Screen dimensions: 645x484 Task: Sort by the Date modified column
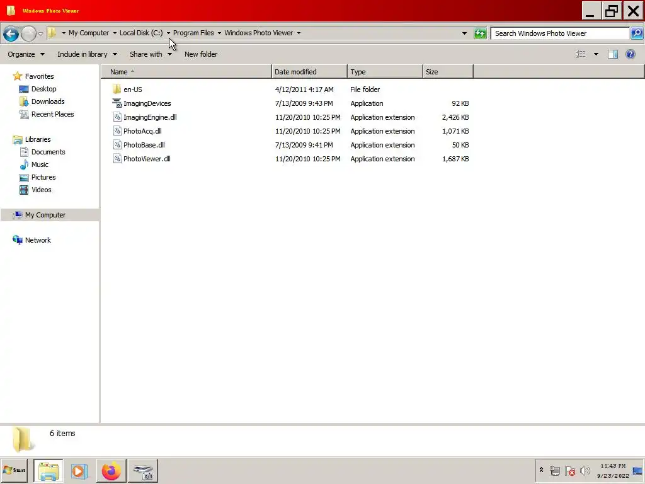pyautogui.click(x=310, y=72)
